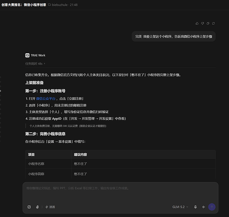
Task: Click step 4 text about 获取 AppID
Action: click(76, 118)
